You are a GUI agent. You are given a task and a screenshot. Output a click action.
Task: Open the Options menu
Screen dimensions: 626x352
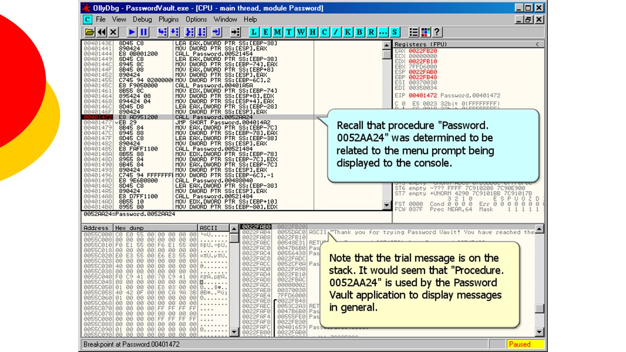(196, 20)
